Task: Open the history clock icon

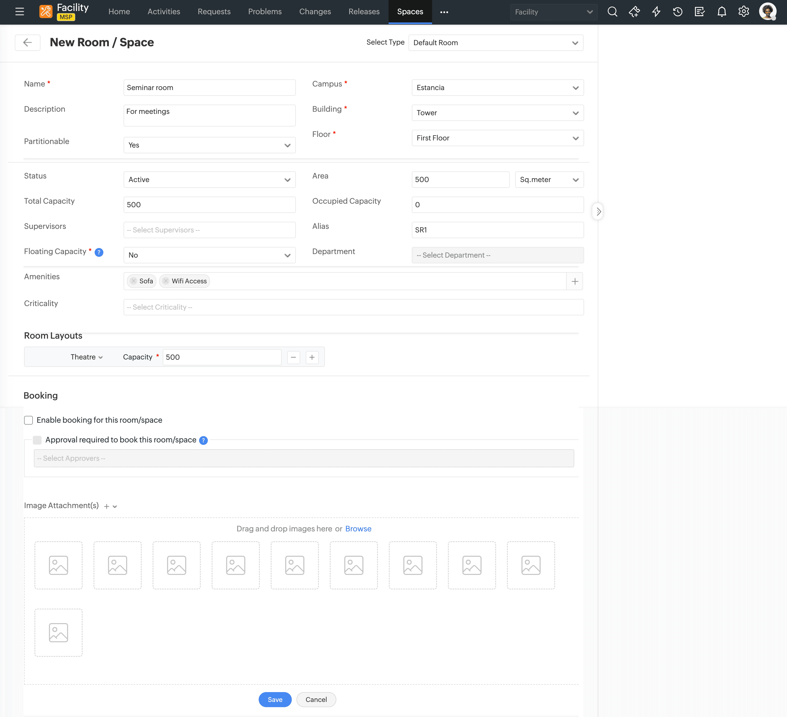Action: [x=678, y=12]
